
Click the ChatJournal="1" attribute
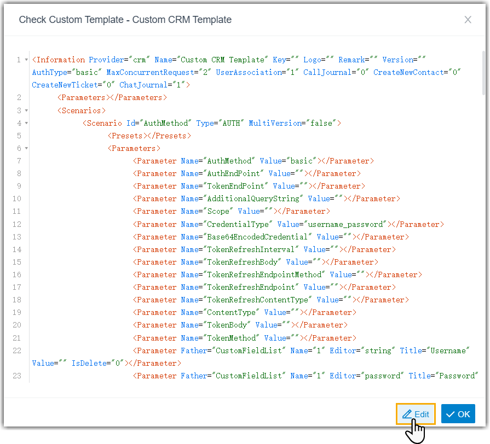(x=152, y=85)
